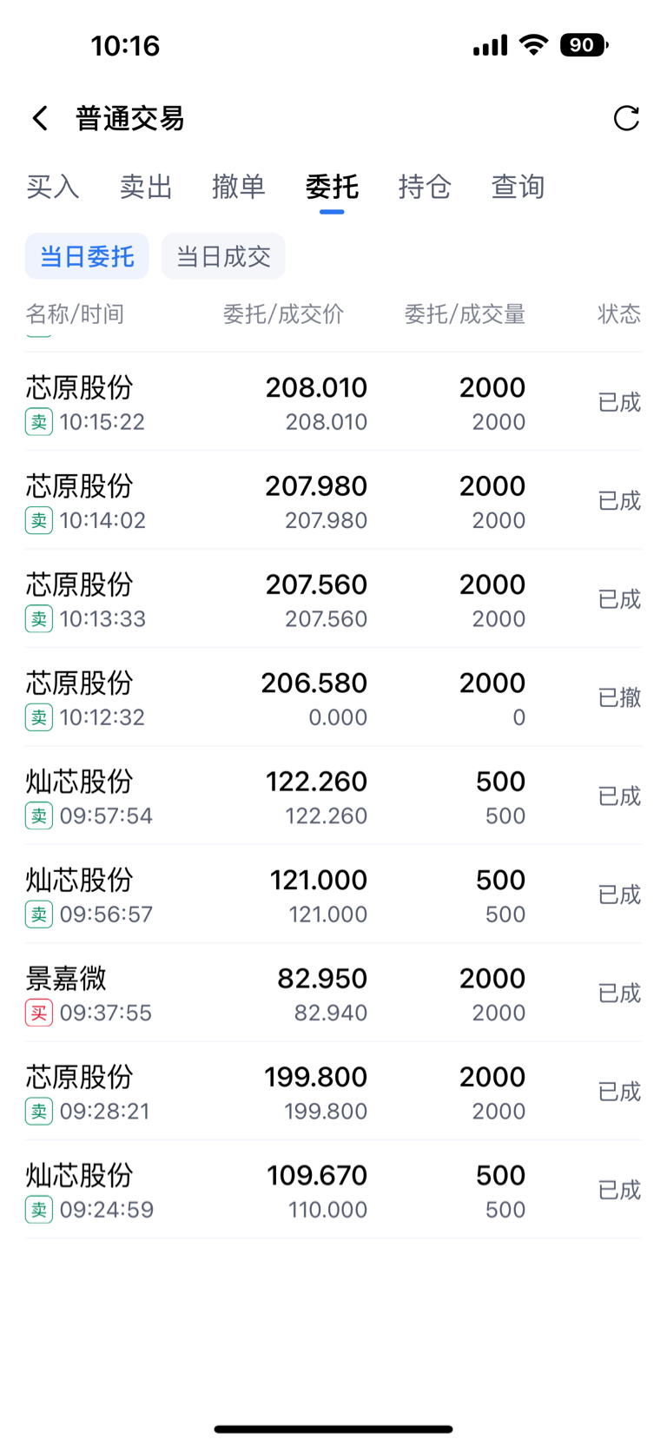Open the cancelled 芯原股份 order at 206.580
The width and height of the screenshot is (667, 1446).
(333, 697)
